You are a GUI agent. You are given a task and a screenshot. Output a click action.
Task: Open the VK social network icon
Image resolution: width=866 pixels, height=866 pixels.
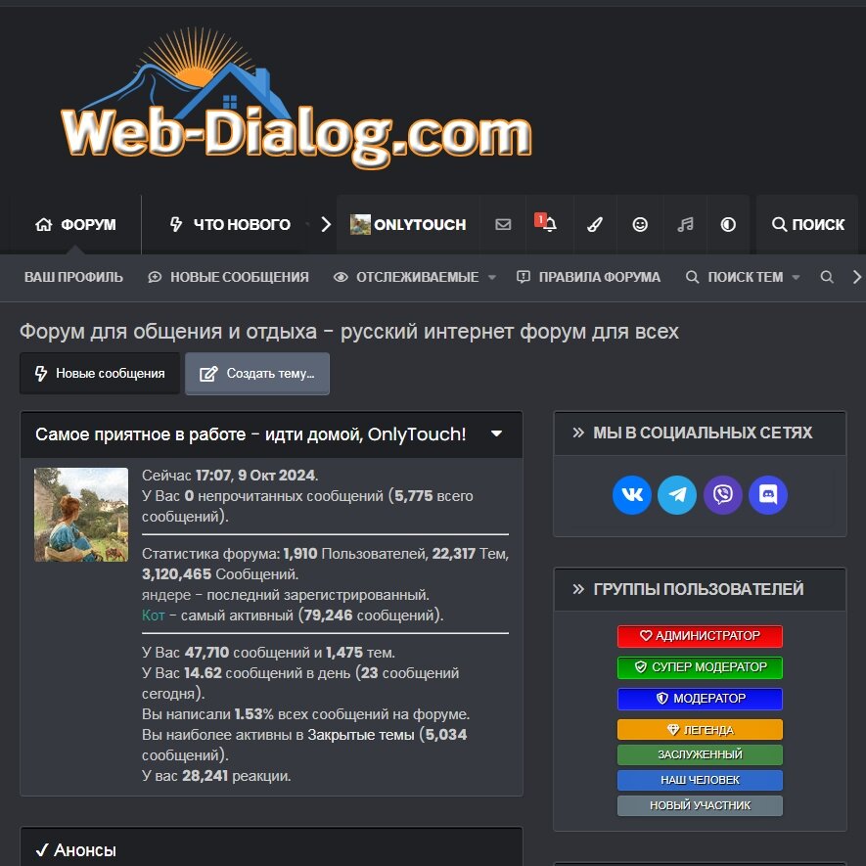point(632,494)
